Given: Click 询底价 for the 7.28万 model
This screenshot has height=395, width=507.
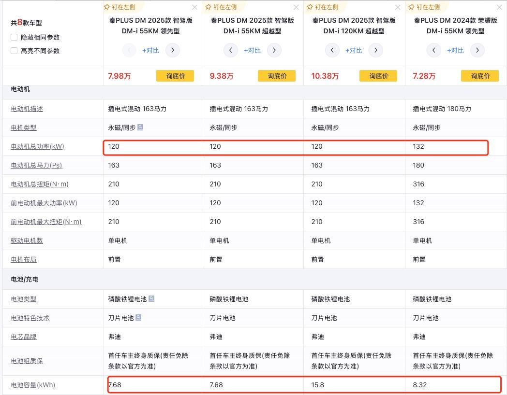Looking at the screenshot, I should point(480,76).
